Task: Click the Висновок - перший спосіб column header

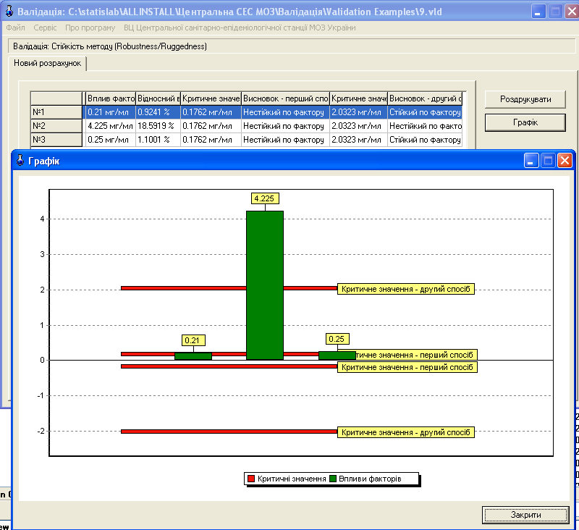Action: pos(285,98)
